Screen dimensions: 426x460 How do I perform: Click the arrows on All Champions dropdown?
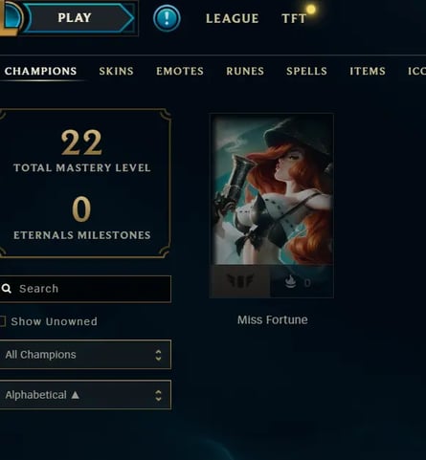158,355
